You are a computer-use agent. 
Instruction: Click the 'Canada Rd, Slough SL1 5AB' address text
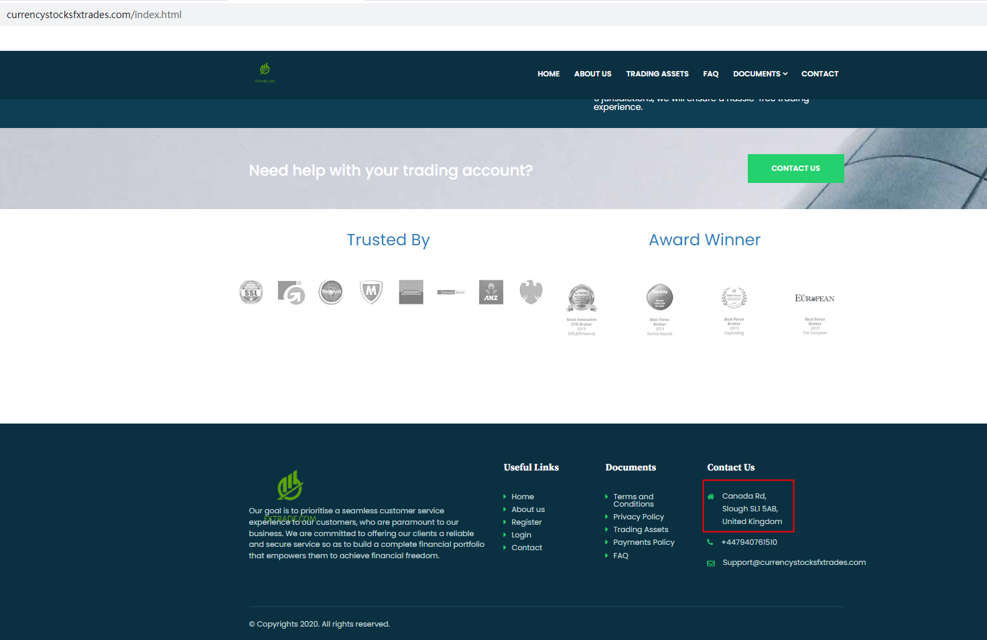point(752,509)
